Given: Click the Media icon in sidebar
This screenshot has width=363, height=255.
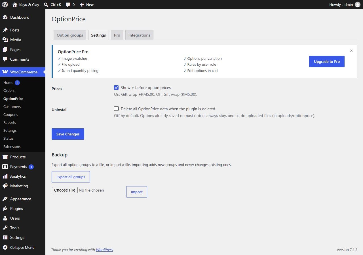Looking at the screenshot, I should click(x=5, y=40).
